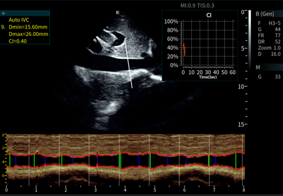This screenshot has width=283, height=196.
Task: Click the Auto IVC measurement label
Action: coord(18,20)
